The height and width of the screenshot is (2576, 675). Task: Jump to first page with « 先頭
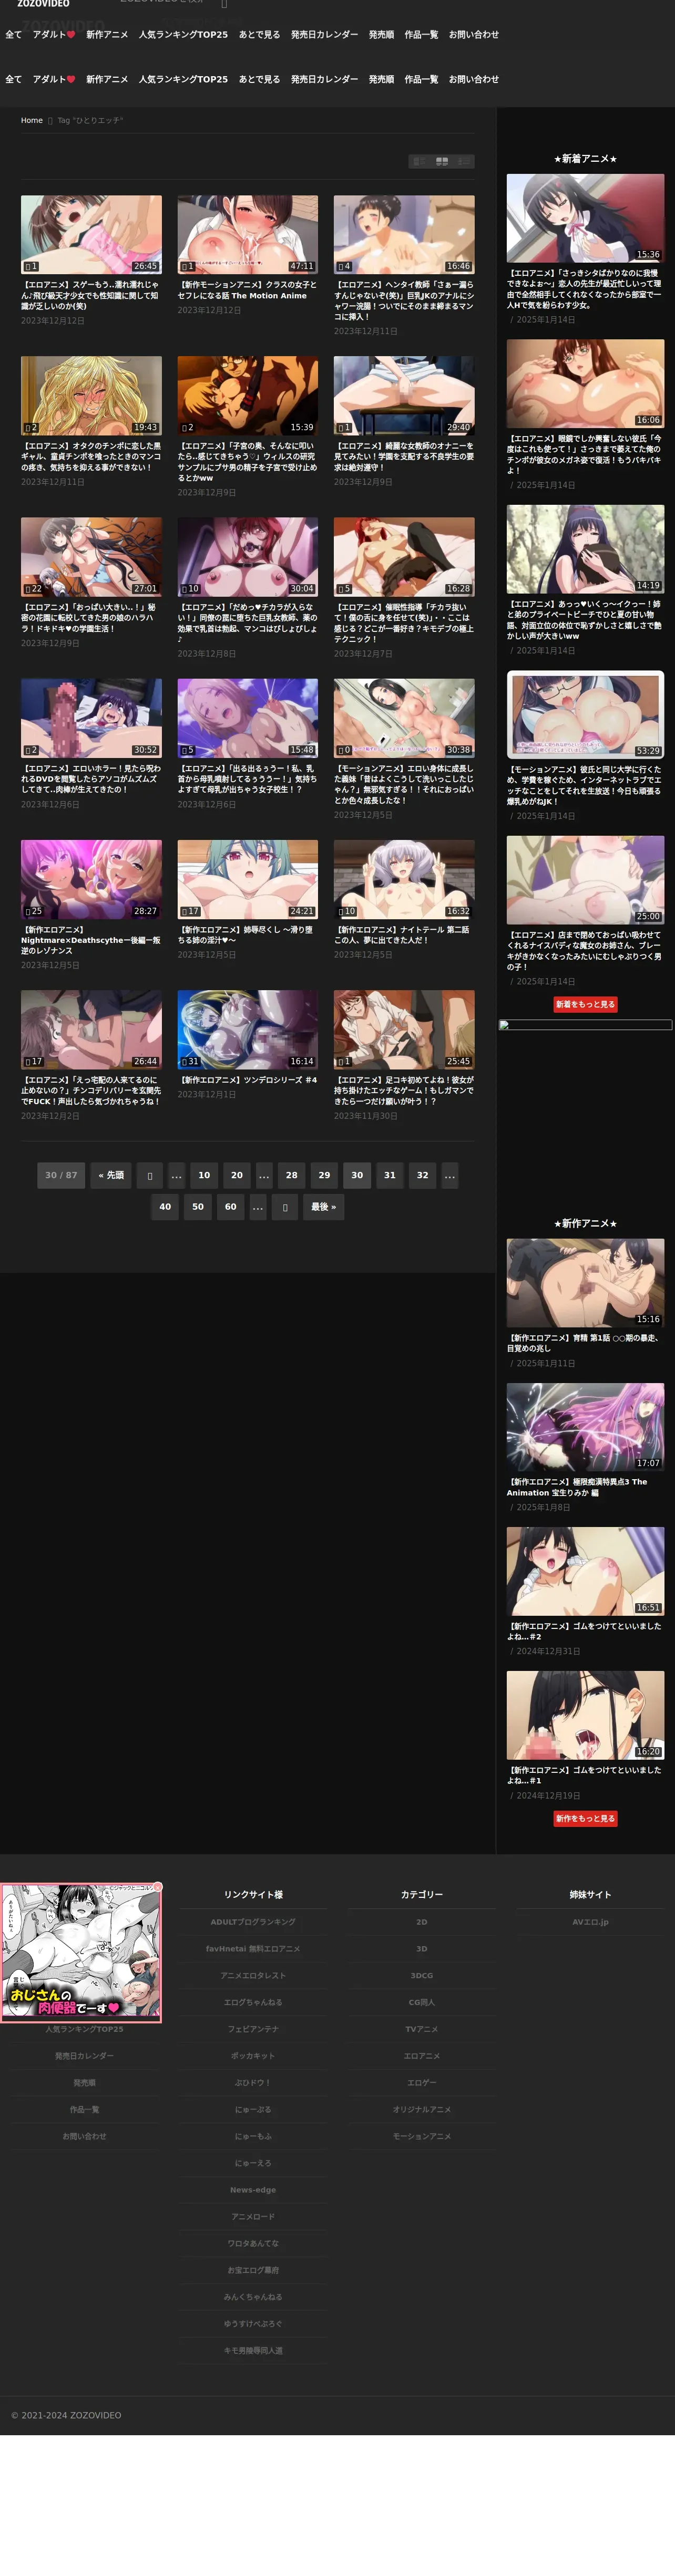point(111,1175)
